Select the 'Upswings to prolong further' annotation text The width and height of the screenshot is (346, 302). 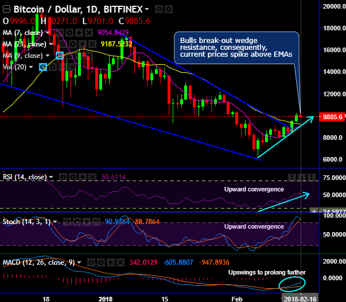coord(267,272)
